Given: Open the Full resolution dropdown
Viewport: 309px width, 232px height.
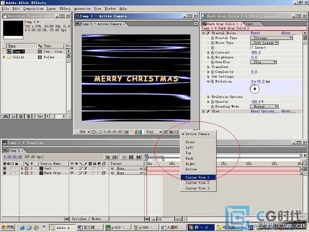Looking at the screenshot, I should [x=154, y=132].
